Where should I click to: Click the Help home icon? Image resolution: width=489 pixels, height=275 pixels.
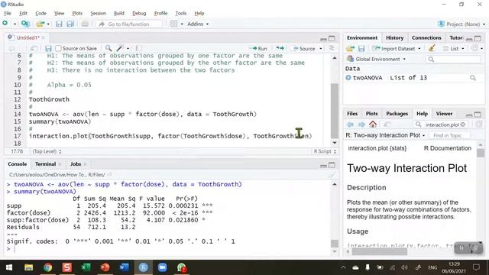pyautogui.click(x=373, y=124)
